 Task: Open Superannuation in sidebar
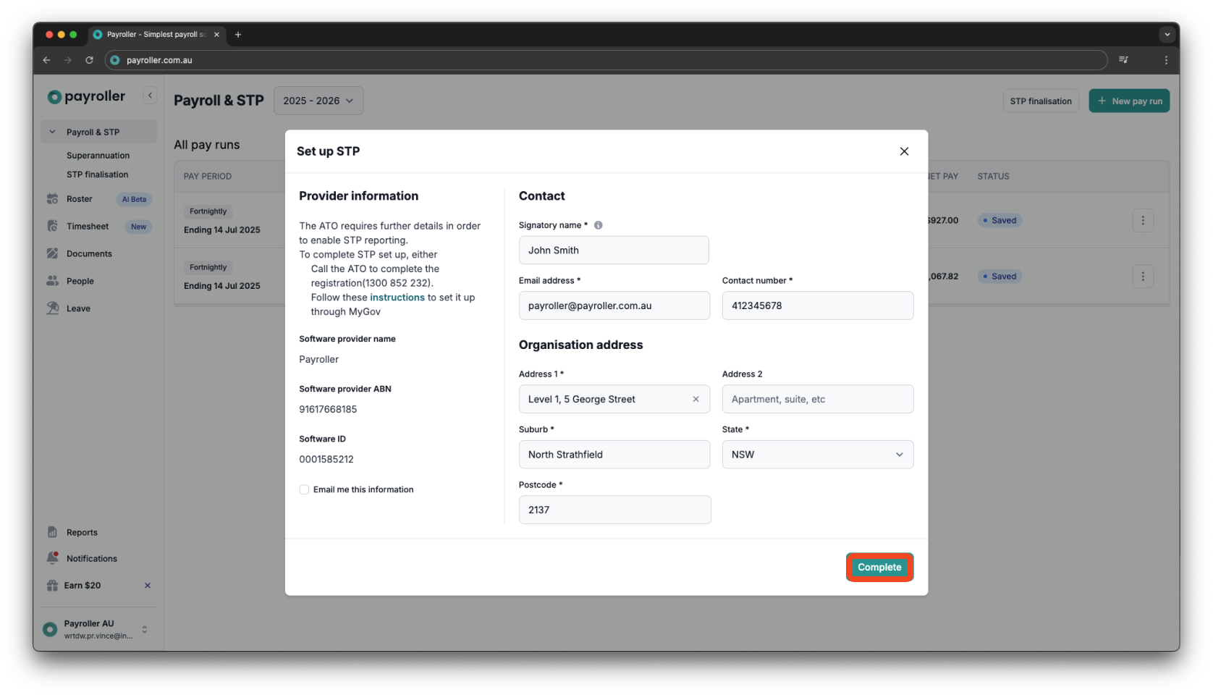click(x=98, y=156)
